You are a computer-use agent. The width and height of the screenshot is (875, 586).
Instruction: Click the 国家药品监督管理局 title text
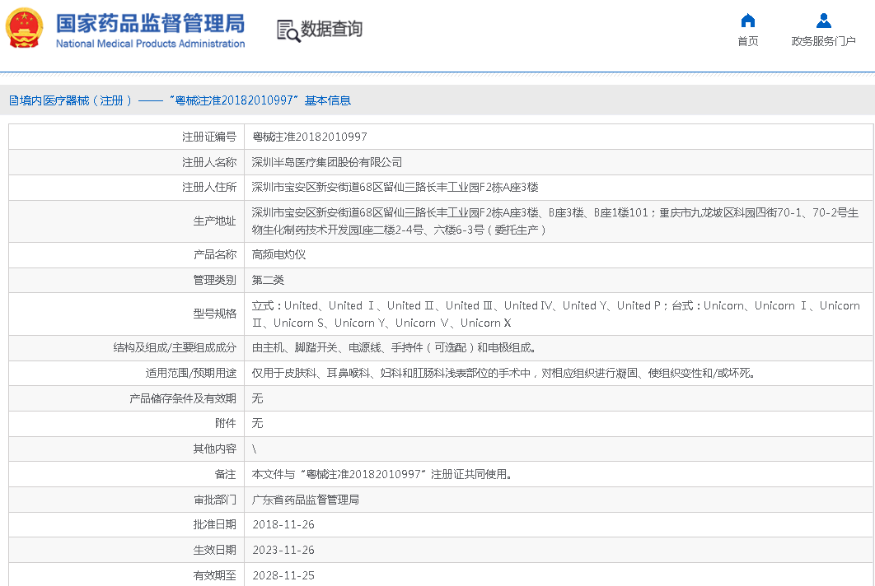pos(150,22)
